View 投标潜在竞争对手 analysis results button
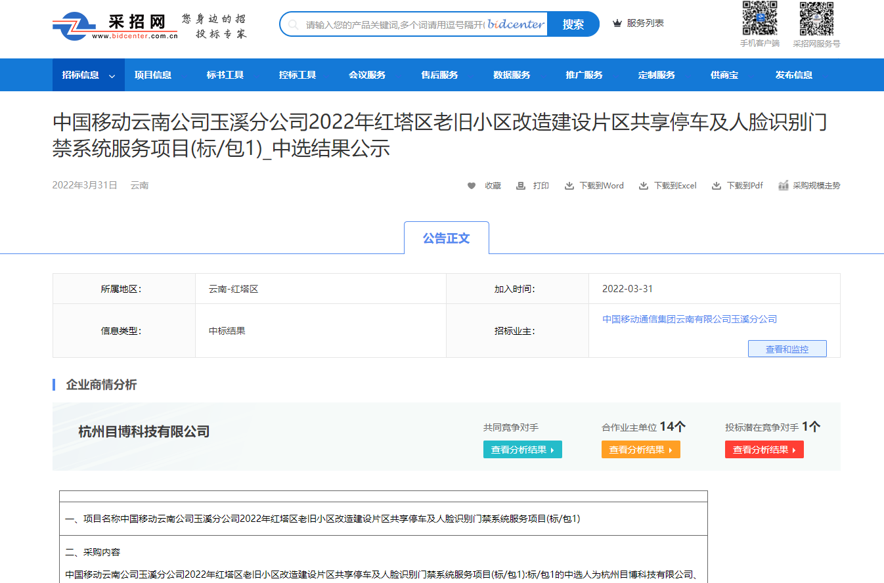The image size is (884, 583). 764,450
